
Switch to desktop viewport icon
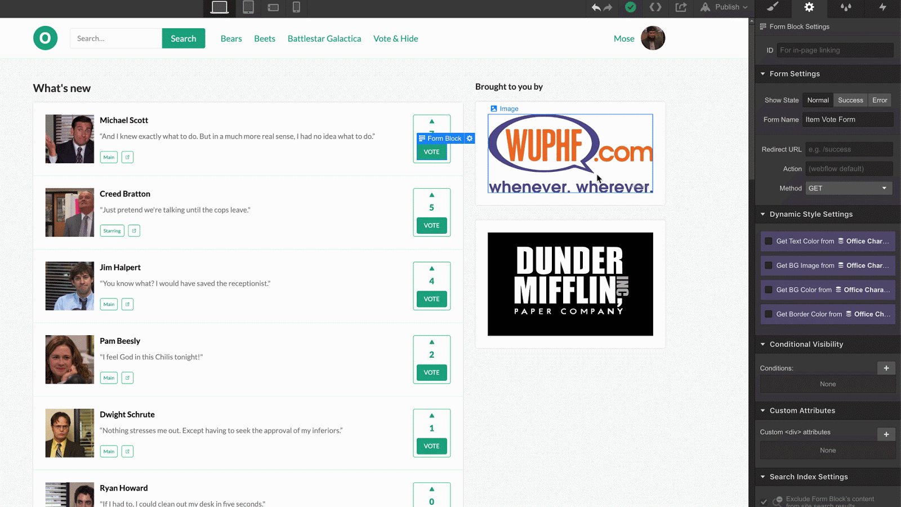coord(219,7)
